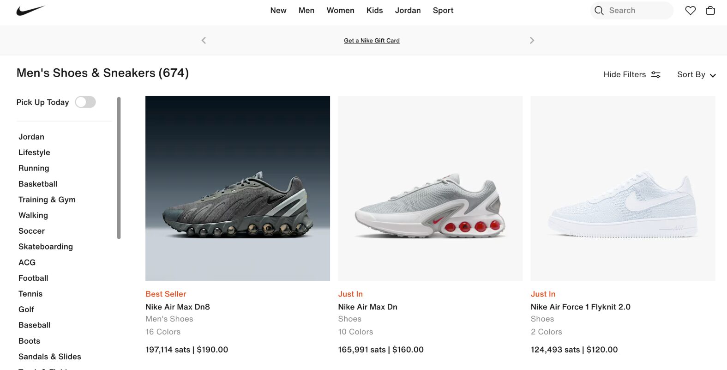Click the search magnifier icon

tap(599, 10)
